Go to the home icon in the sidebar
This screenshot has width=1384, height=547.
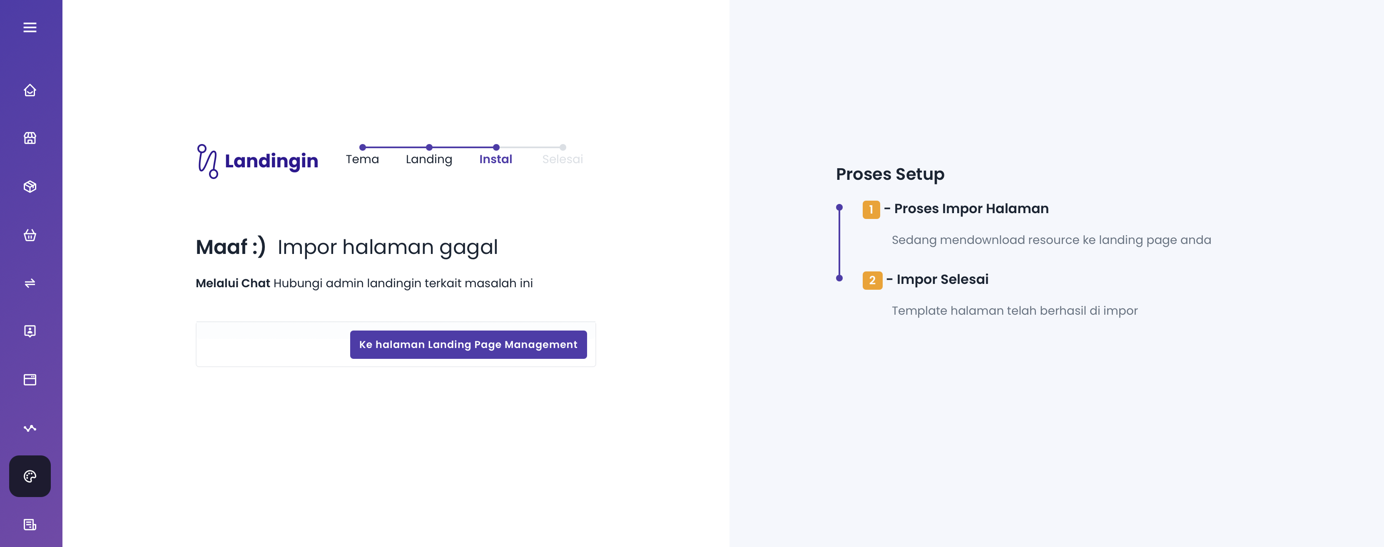tap(30, 90)
